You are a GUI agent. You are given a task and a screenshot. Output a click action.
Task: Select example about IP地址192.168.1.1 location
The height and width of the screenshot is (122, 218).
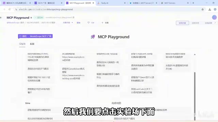(39, 79)
